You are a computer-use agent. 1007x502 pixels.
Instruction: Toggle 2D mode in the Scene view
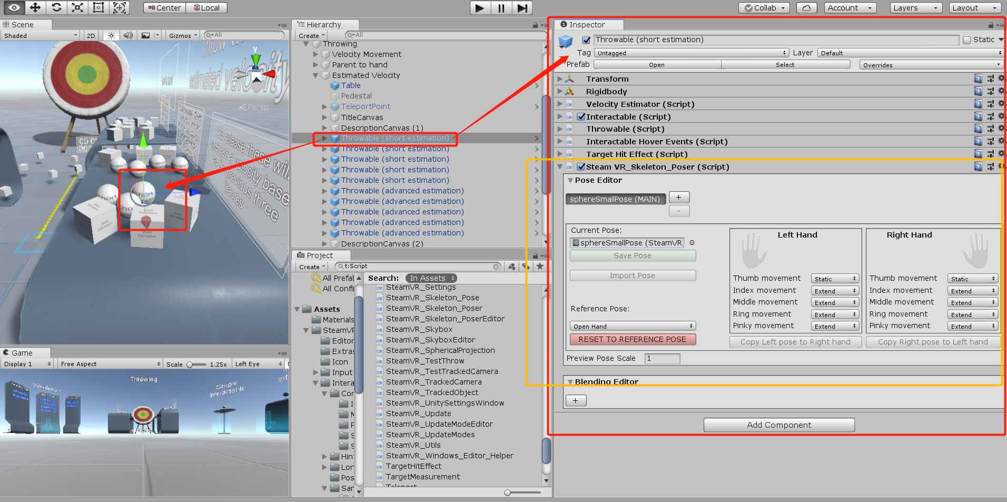pyautogui.click(x=91, y=35)
